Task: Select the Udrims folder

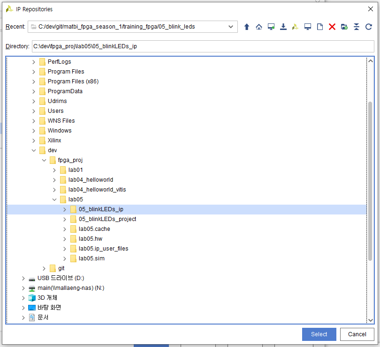Action: coord(57,101)
